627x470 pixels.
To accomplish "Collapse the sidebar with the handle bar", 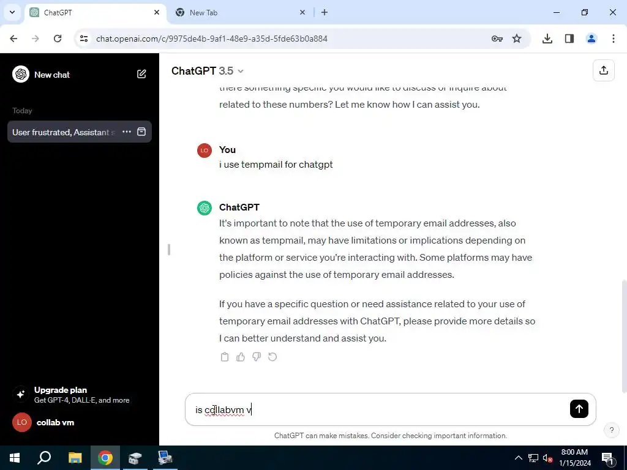I will (169, 250).
